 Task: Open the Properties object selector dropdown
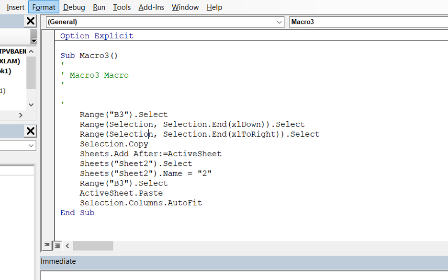tap(31, 145)
